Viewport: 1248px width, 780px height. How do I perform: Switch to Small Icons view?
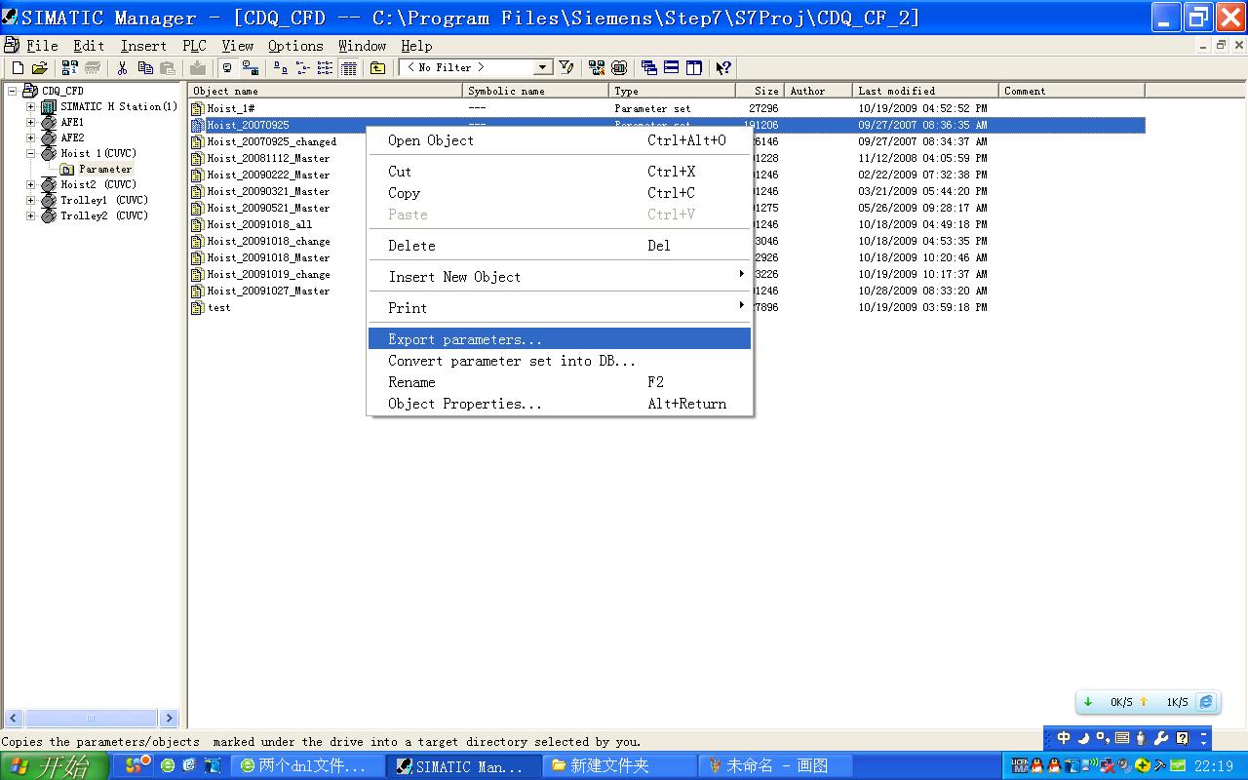(x=303, y=67)
